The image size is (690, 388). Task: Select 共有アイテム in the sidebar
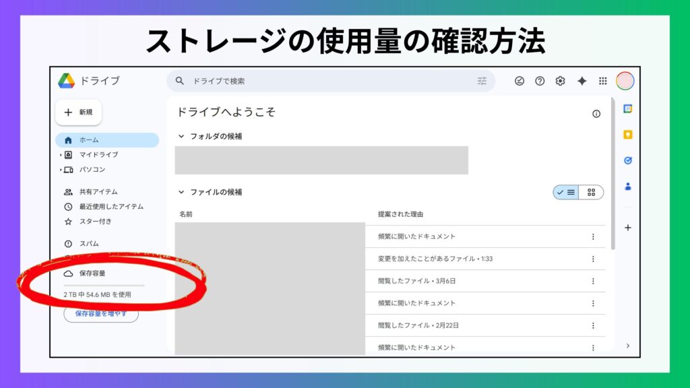click(x=98, y=192)
